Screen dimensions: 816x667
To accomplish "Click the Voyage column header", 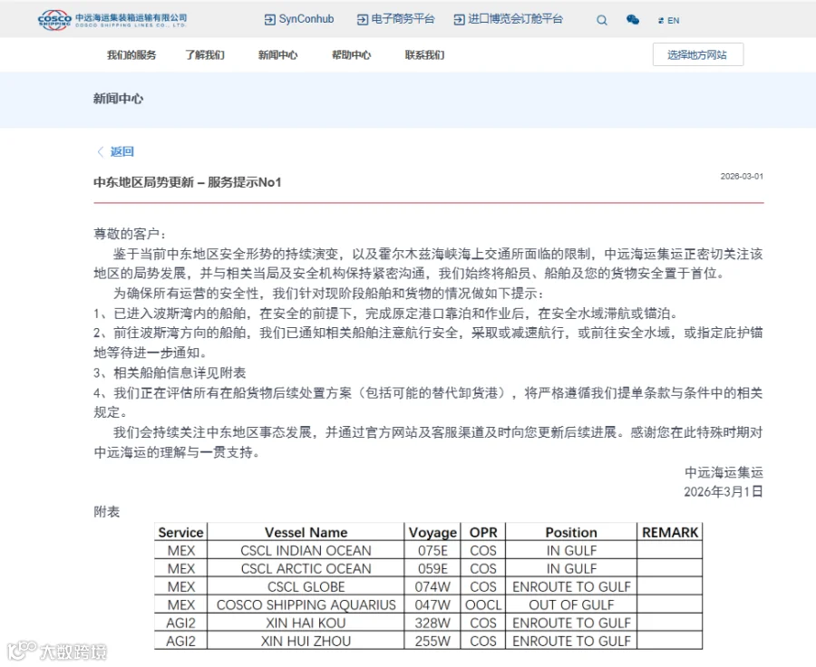I will pyautogui.click(x=432, y=532).
